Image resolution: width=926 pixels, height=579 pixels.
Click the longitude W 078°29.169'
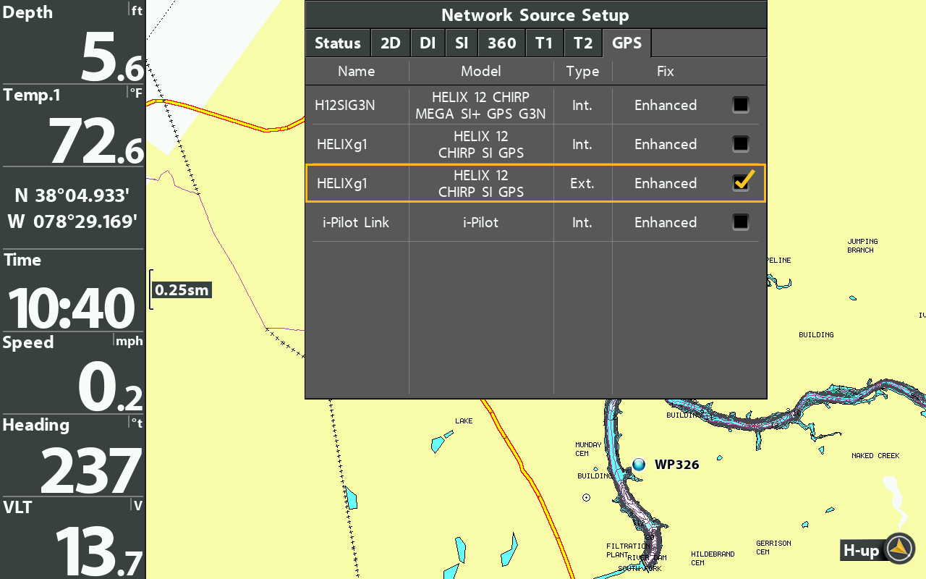tap(72, 221)
